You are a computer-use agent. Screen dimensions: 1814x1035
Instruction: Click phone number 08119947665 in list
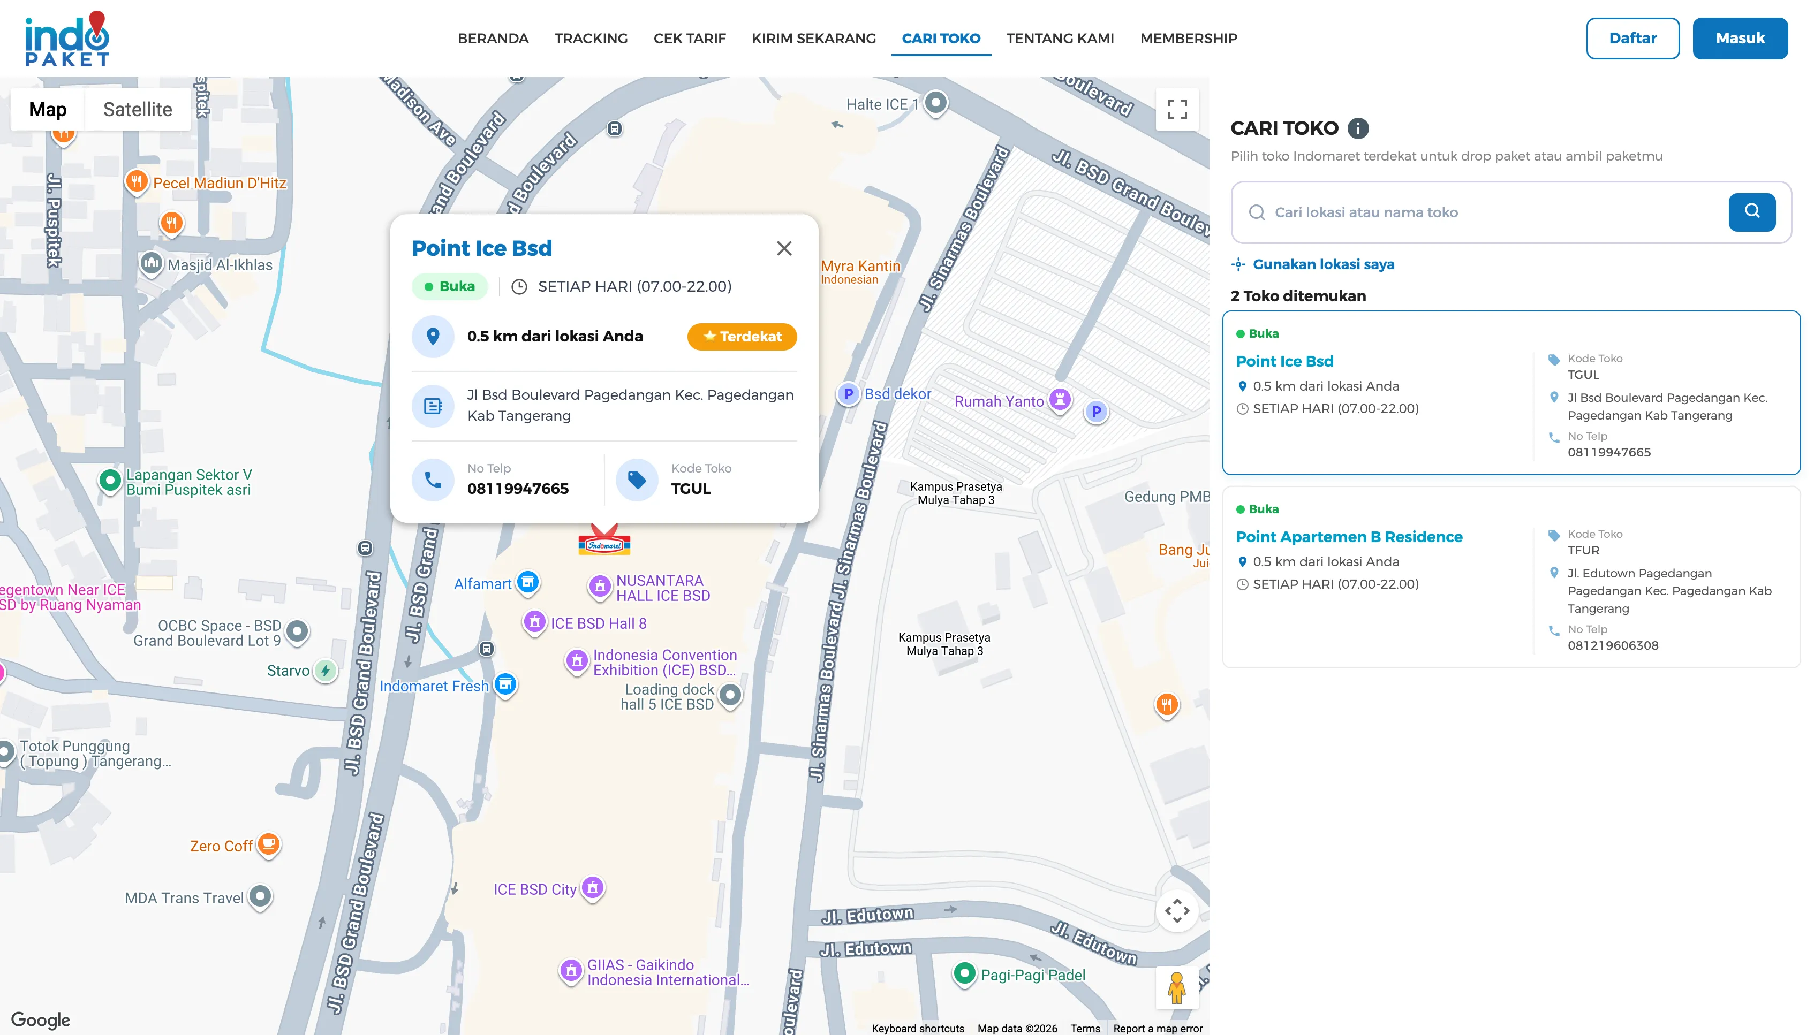pos(1608,452)
